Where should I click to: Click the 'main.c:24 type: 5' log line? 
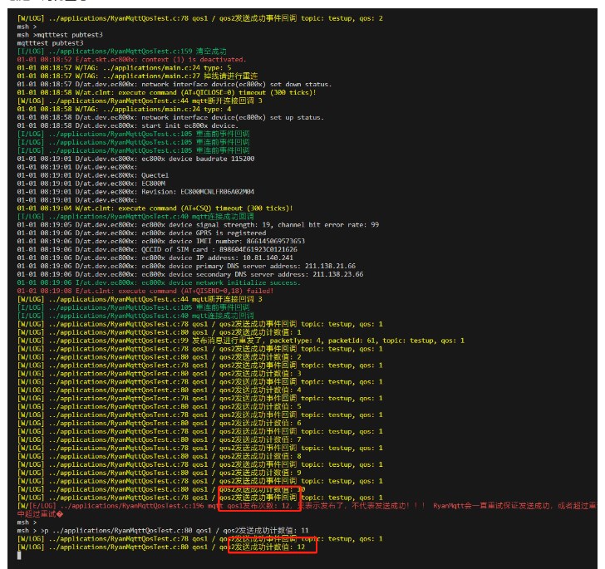click(x=125, y=68)
